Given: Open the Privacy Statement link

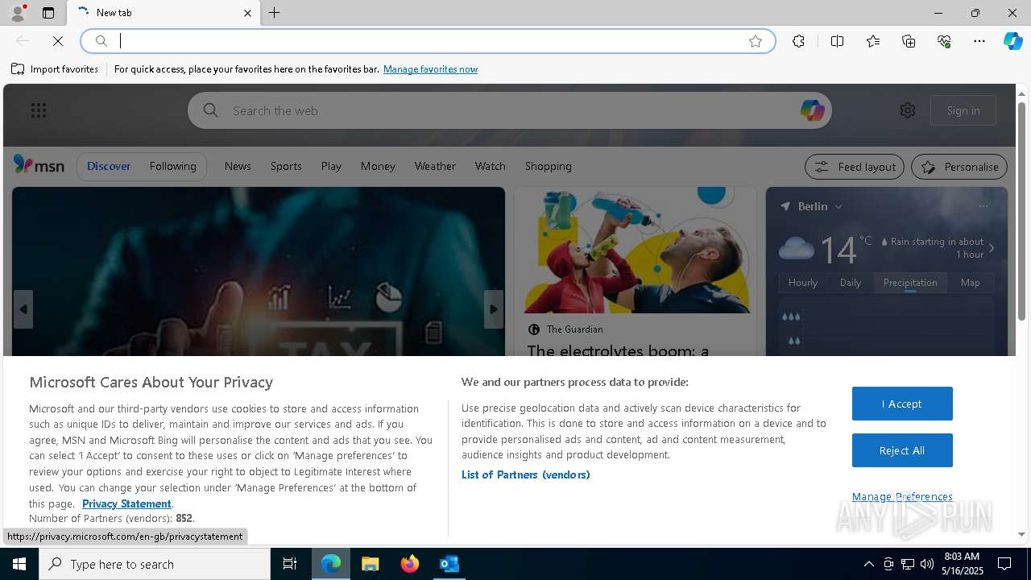Looking at the screenshot, I should [x=126, y=503].
